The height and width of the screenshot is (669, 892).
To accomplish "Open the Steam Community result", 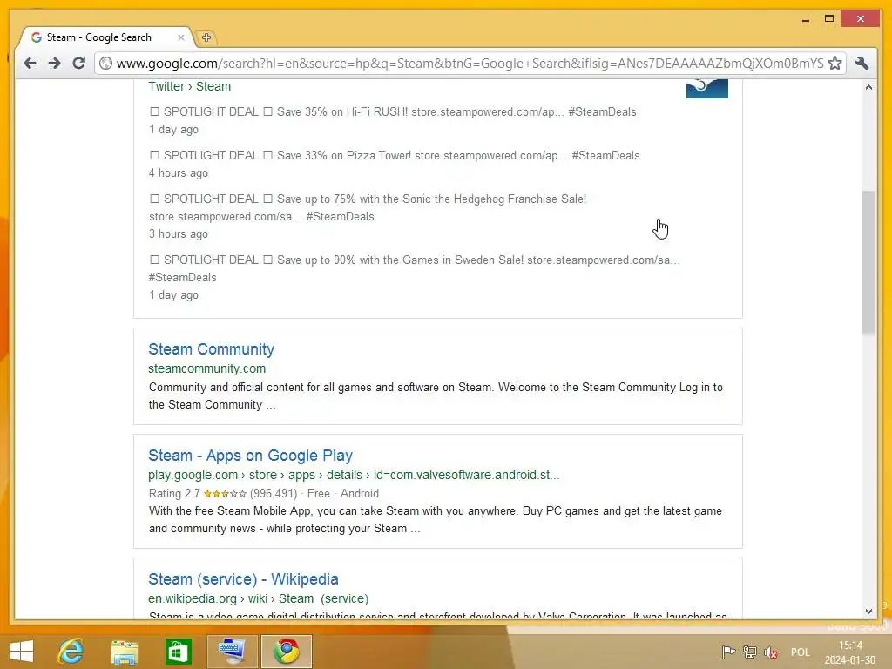I will coord(211,349).
